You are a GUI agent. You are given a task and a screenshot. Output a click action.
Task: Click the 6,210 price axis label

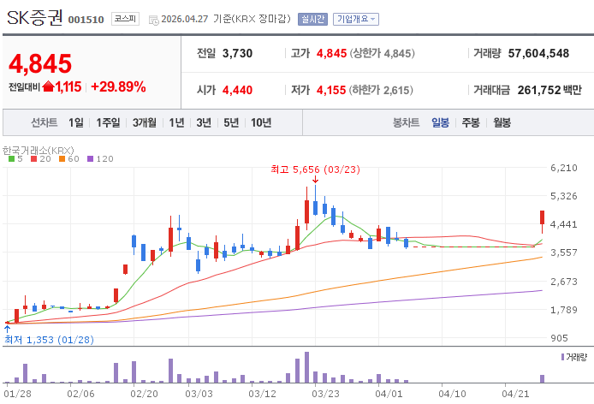click(x=564, y=168)
